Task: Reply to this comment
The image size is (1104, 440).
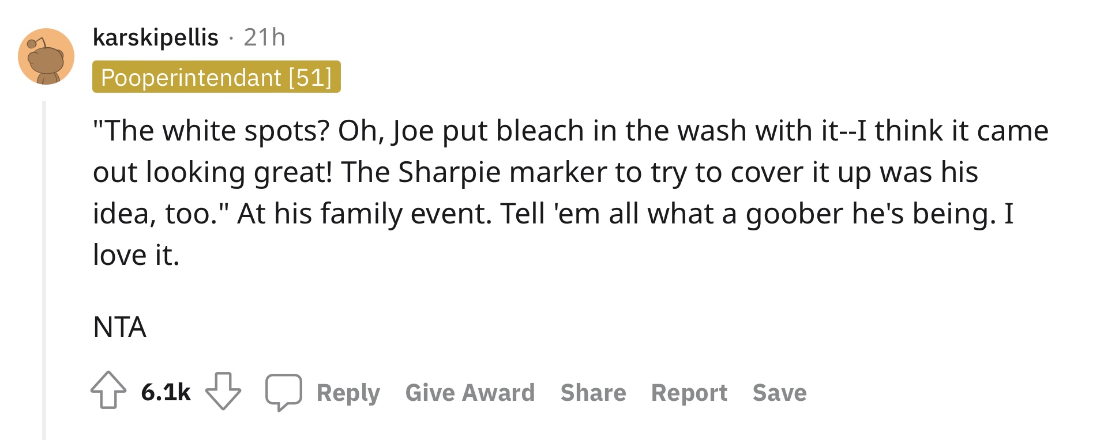Action: (x=348, y=393)
